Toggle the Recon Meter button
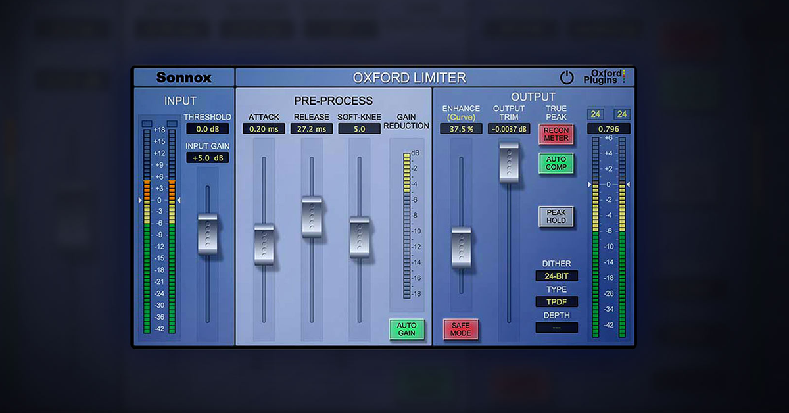789x413 pixels. [x=556, y=134]
